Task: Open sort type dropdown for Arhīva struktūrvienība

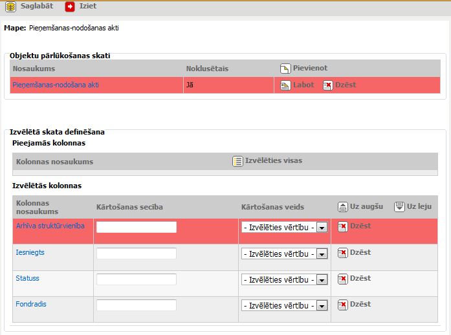Action: [x=322, y=228]
